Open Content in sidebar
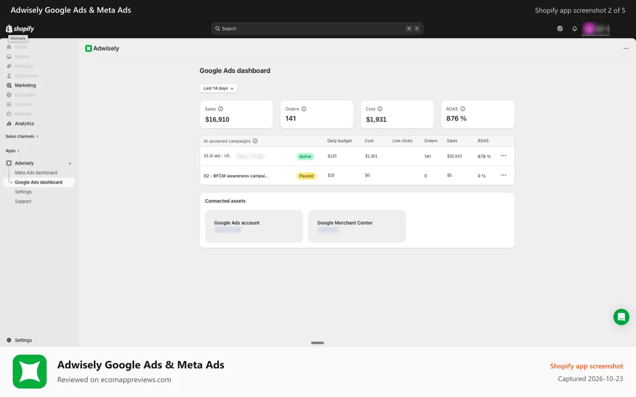The height and width of the screenshot is (397, 636). (23, 104)
